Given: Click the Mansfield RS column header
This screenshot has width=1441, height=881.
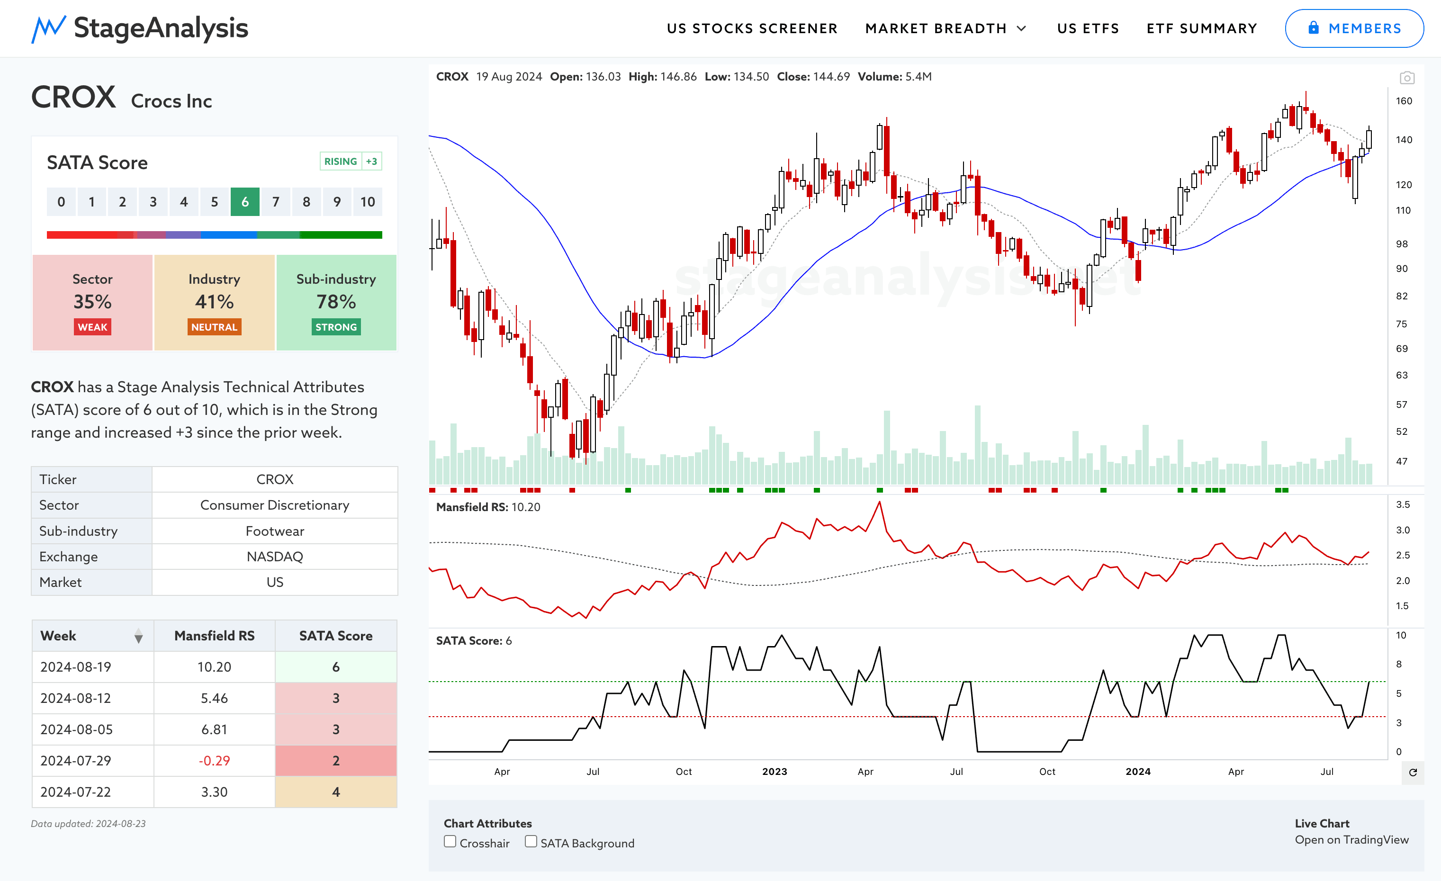Looking at the screenshot, I should pyautogui.click(x=214, y=636).
